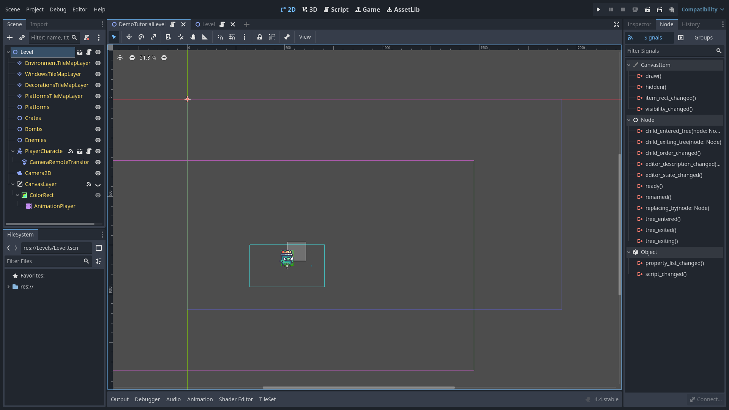Select the Rotate Mode tool
The height and width of the screenshot is (410, 729).
[141, 37]
